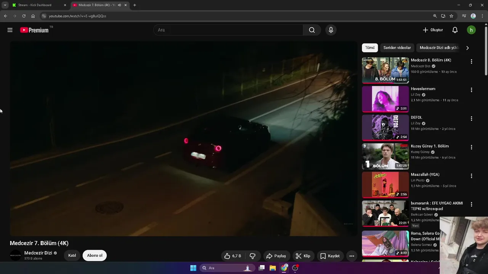This screenshot has width=488, height=274.
Task: Click the browser address bar URL
Action: (x=77, y=16)
